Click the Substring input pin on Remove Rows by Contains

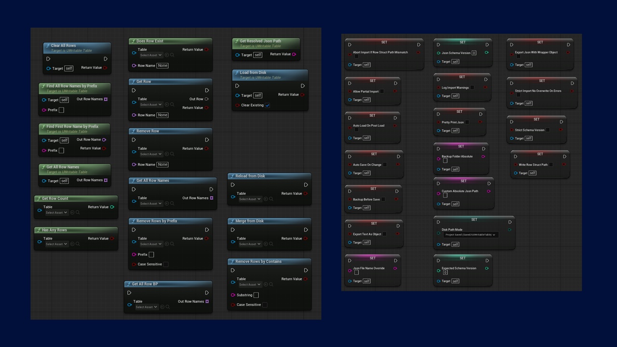tap(233, 295)
